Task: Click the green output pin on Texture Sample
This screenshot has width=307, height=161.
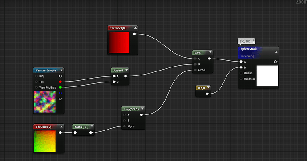Action: tap(61, 87)
